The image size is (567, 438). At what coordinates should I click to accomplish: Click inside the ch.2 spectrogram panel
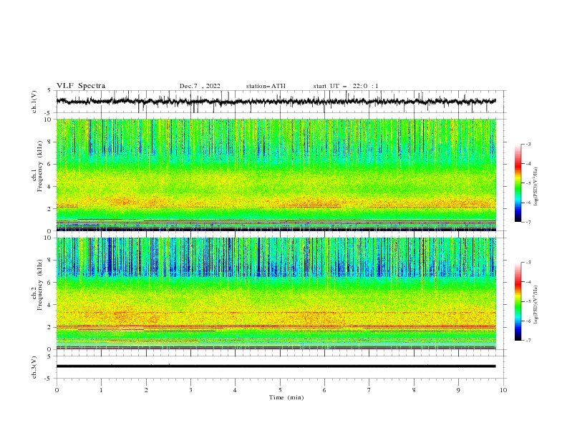276,293
